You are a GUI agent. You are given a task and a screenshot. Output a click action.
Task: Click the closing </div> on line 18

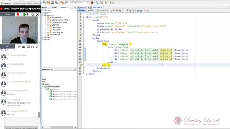tap(106, 65)
